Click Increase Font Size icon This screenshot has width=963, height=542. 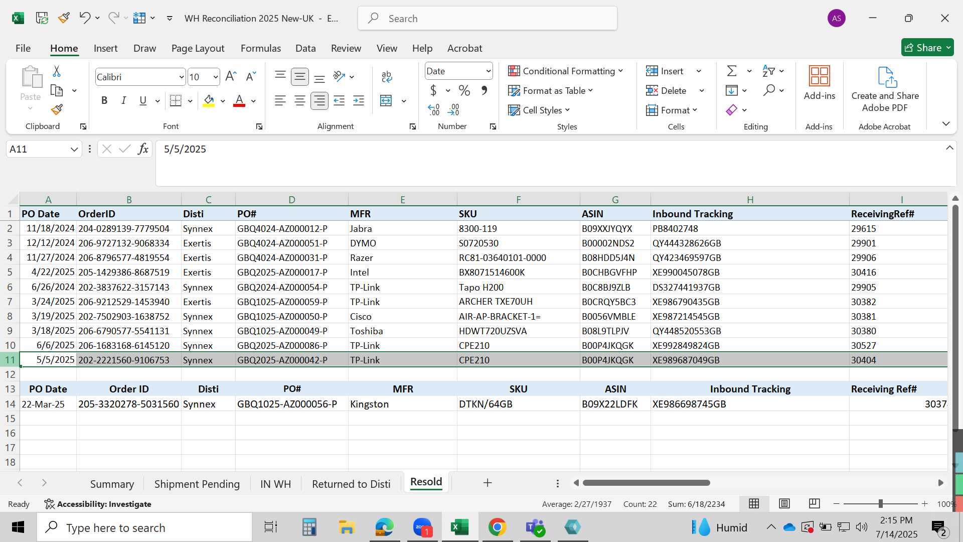(231, 76)
